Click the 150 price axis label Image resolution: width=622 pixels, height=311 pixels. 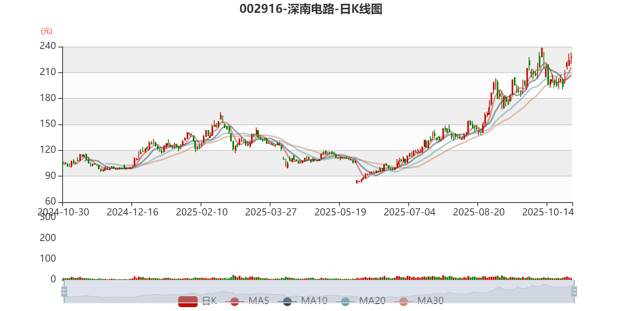(48, 124)
